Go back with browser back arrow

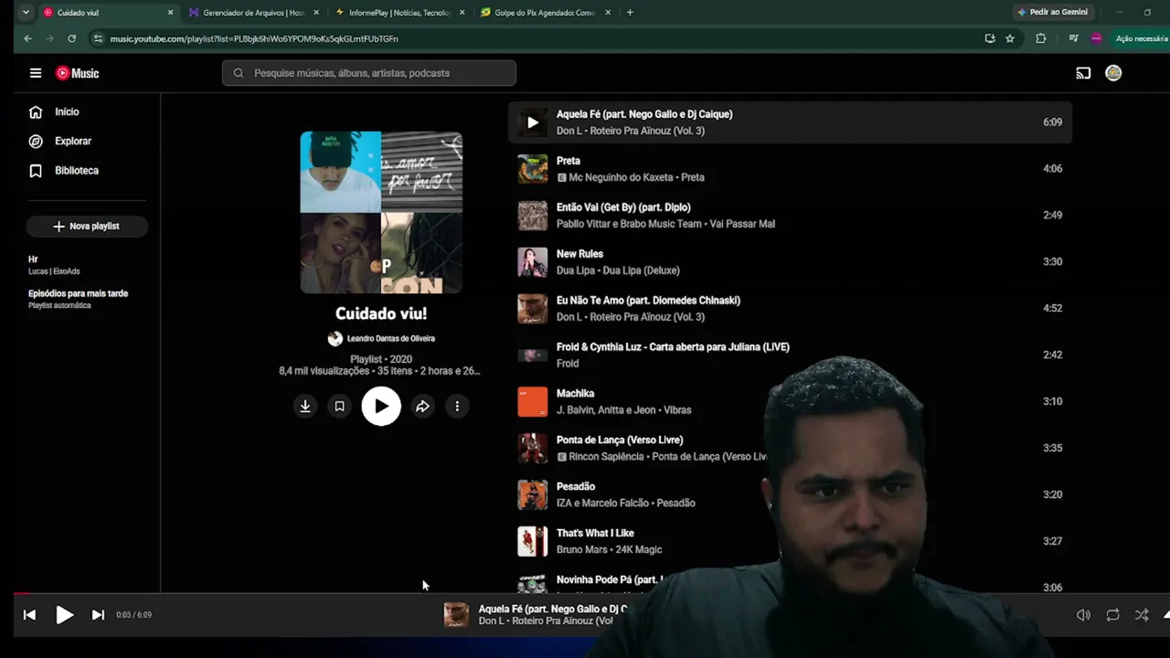[27, 38]
